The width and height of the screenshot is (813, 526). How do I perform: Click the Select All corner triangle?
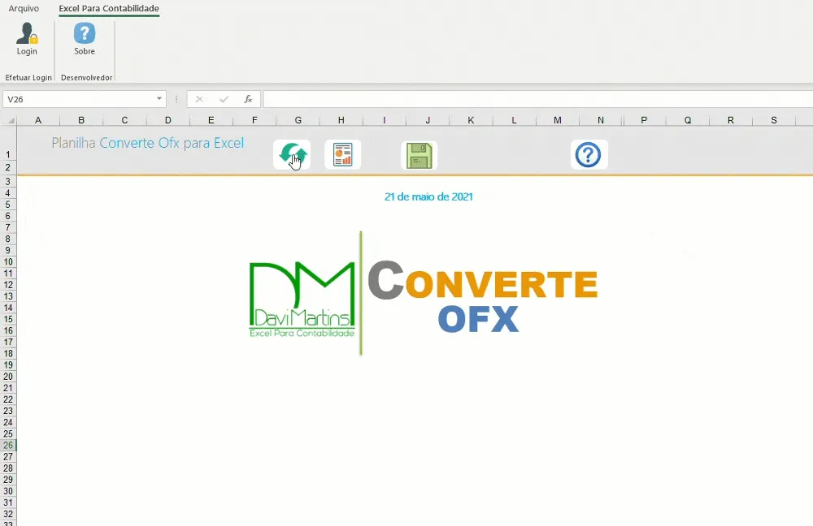coord(11,121)
